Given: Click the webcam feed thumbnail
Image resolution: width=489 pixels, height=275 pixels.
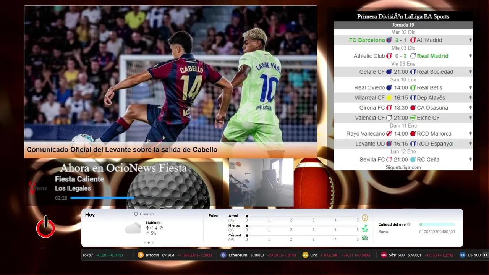Looking at the screenshot, I should click(x=261, y=183).
